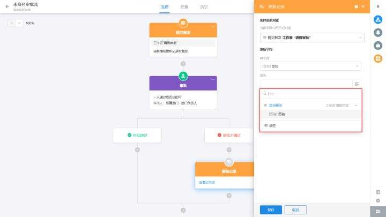Click the blue org-chart icon in right sidebar
The height and width of the screenshot is (217, 386).
point(378,19)
